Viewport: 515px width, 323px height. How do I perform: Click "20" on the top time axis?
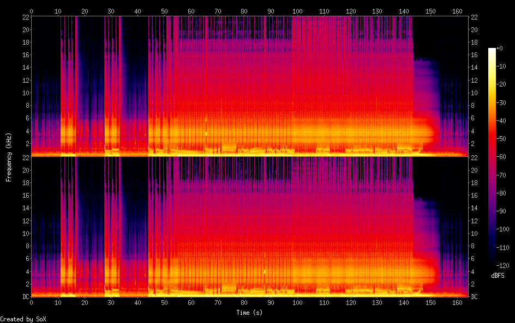tap(85, 11)
